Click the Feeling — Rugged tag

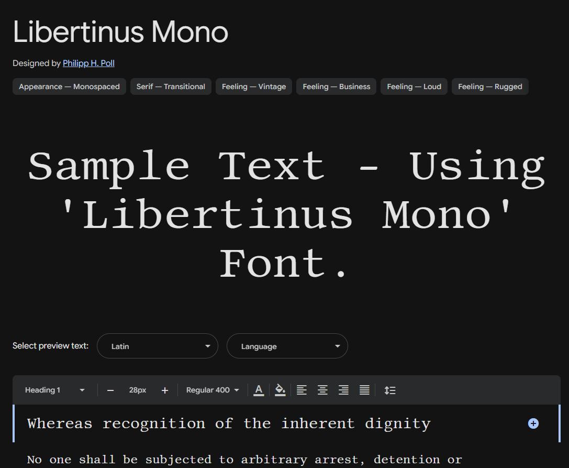coord(490,86)
